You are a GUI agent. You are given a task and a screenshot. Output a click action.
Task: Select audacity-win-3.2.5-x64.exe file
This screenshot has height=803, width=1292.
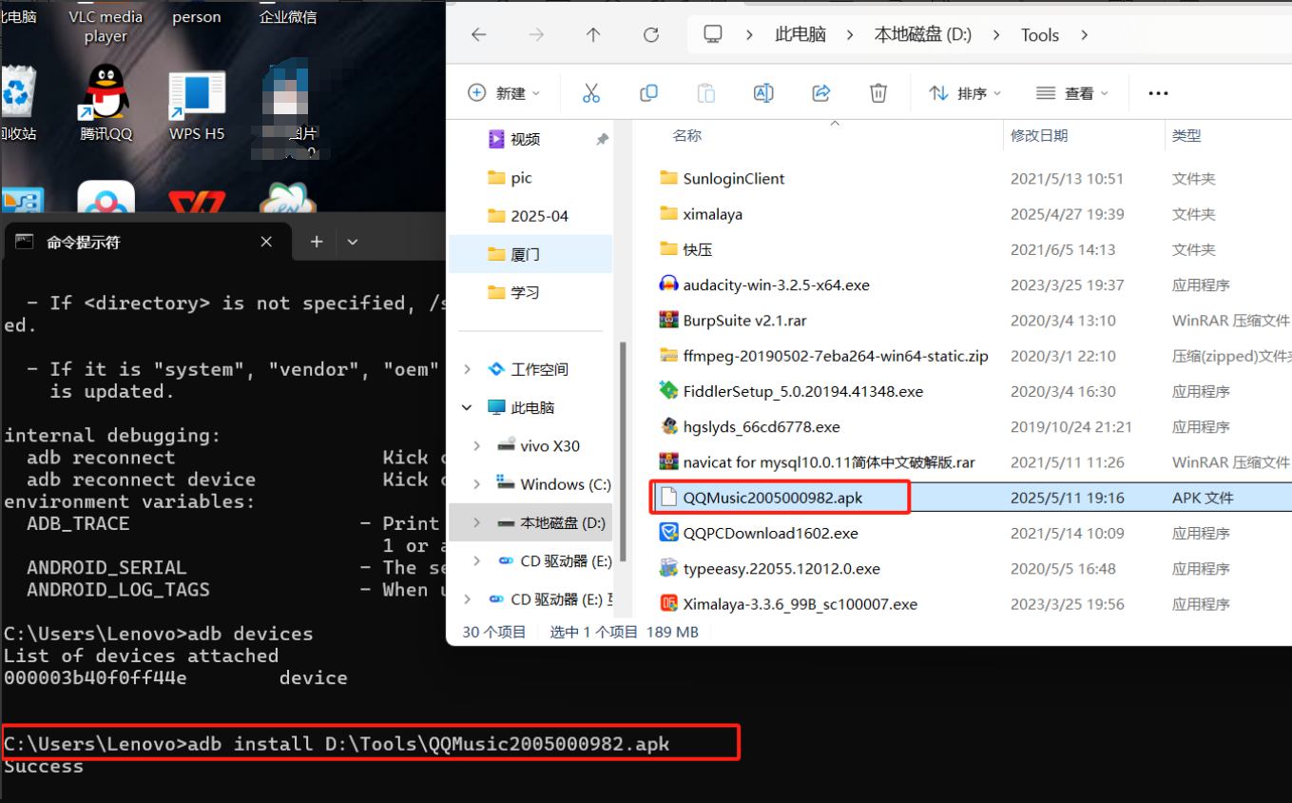pos(776,284)
